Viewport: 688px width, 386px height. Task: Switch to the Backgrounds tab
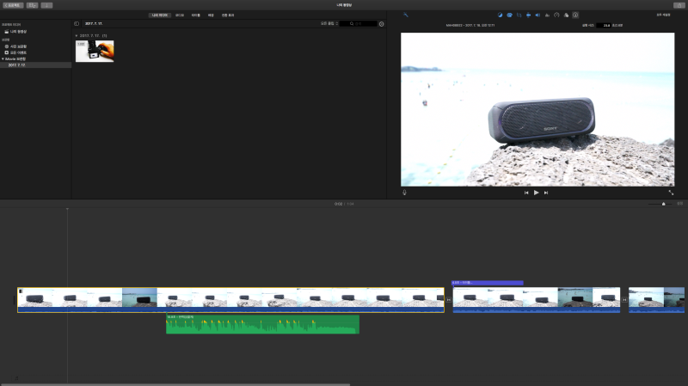(x=211, y=15)
